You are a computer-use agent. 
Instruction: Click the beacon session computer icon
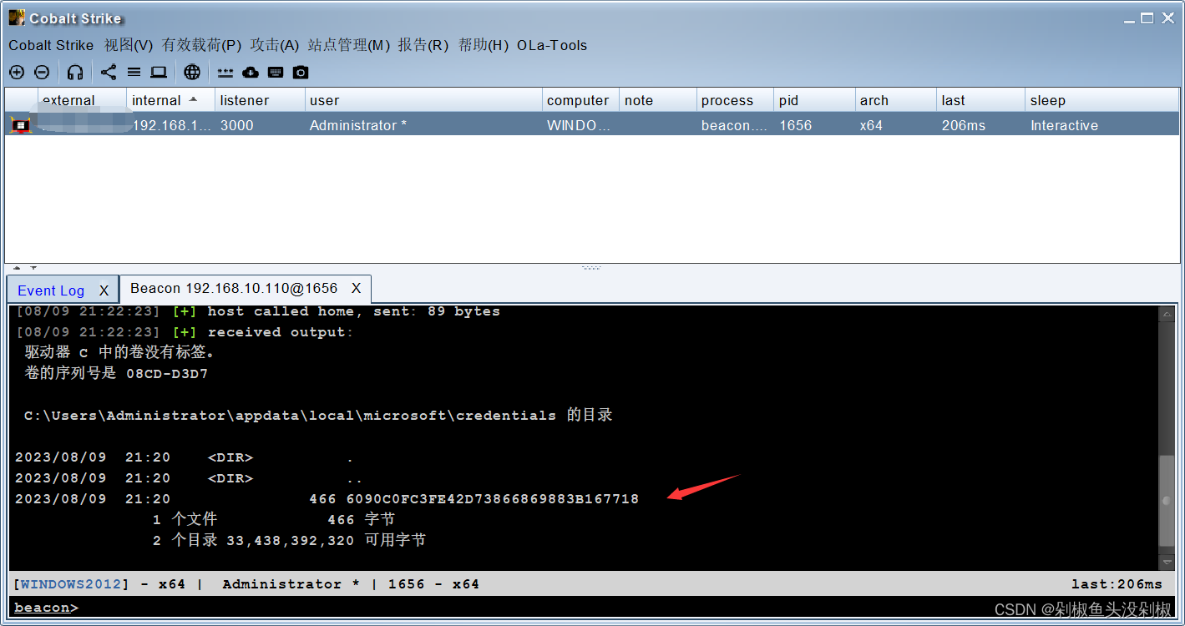point(21,125)
